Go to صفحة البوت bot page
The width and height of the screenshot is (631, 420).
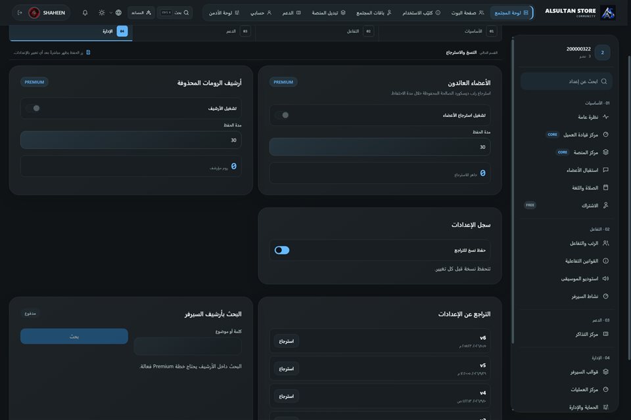pos(467,13)
